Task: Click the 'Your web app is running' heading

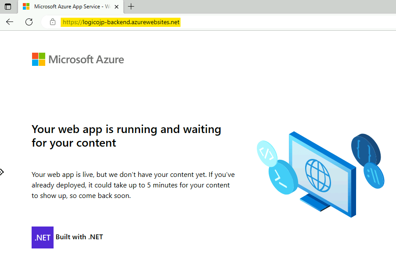Action: pos(126,136)
